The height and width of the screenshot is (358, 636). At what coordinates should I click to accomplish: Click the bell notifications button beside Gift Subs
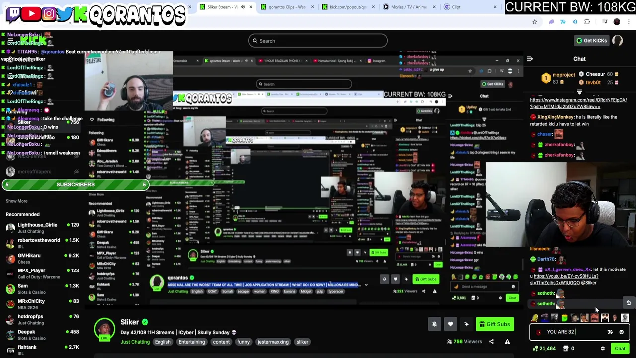coord(434,324)
